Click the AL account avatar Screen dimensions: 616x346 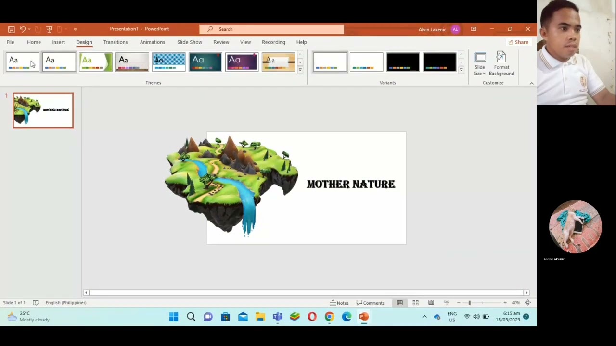pyautogui.click(x=455, y=29)
